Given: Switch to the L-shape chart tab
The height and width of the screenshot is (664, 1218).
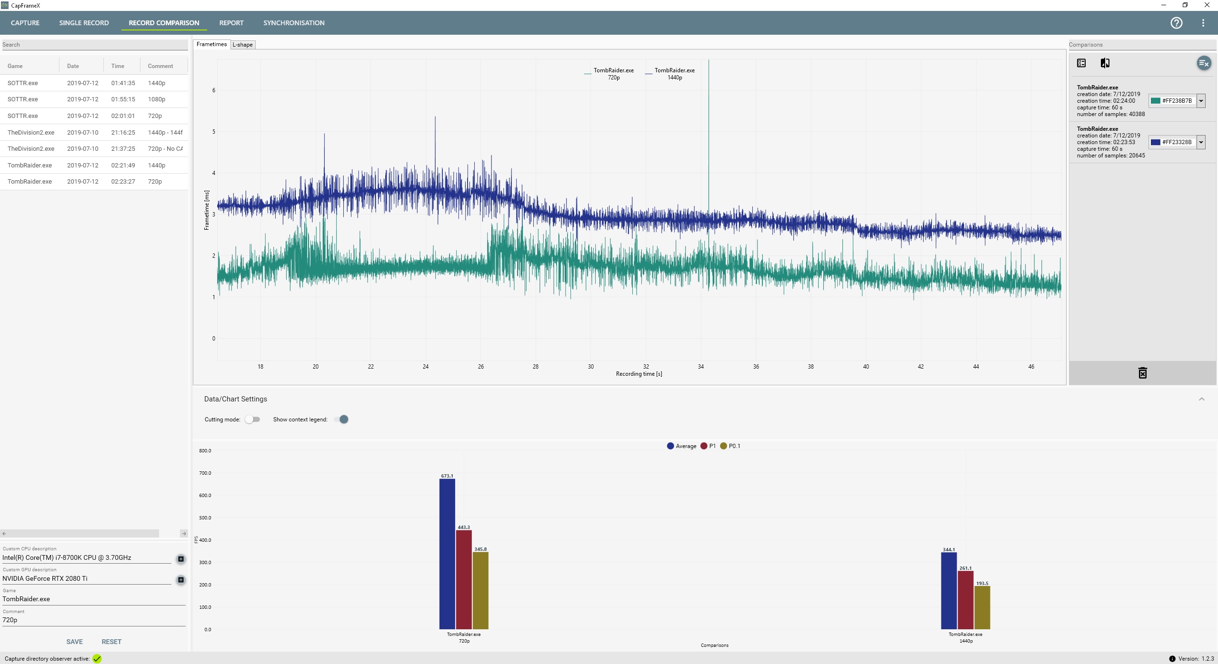Looking at the screenshot, I should (x=243, y=45).
